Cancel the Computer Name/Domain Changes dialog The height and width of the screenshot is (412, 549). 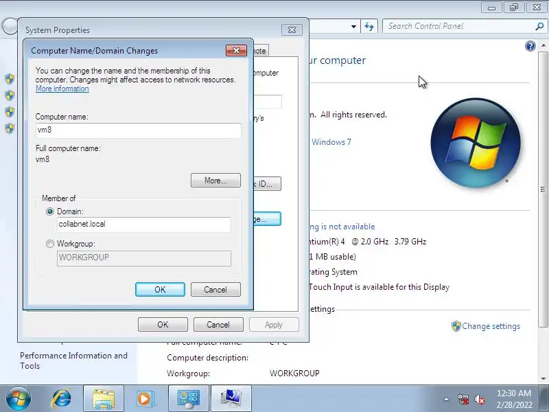coord(215,289)
